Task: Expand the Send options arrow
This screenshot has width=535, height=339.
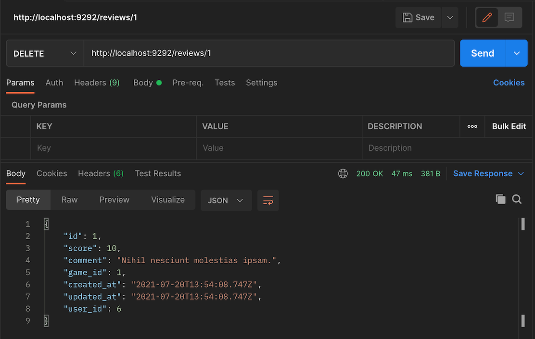Action: pos(517,53)
